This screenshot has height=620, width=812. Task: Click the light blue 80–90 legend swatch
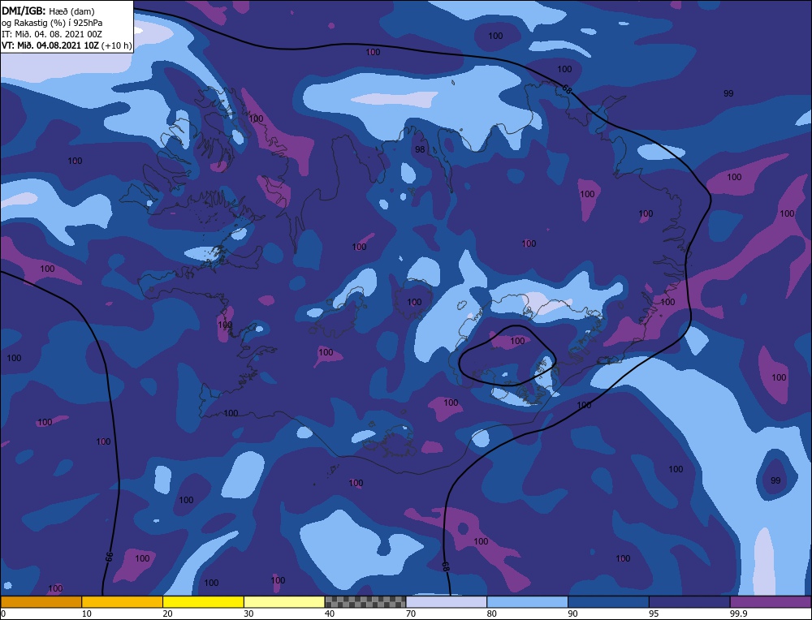tap(527, 601)
